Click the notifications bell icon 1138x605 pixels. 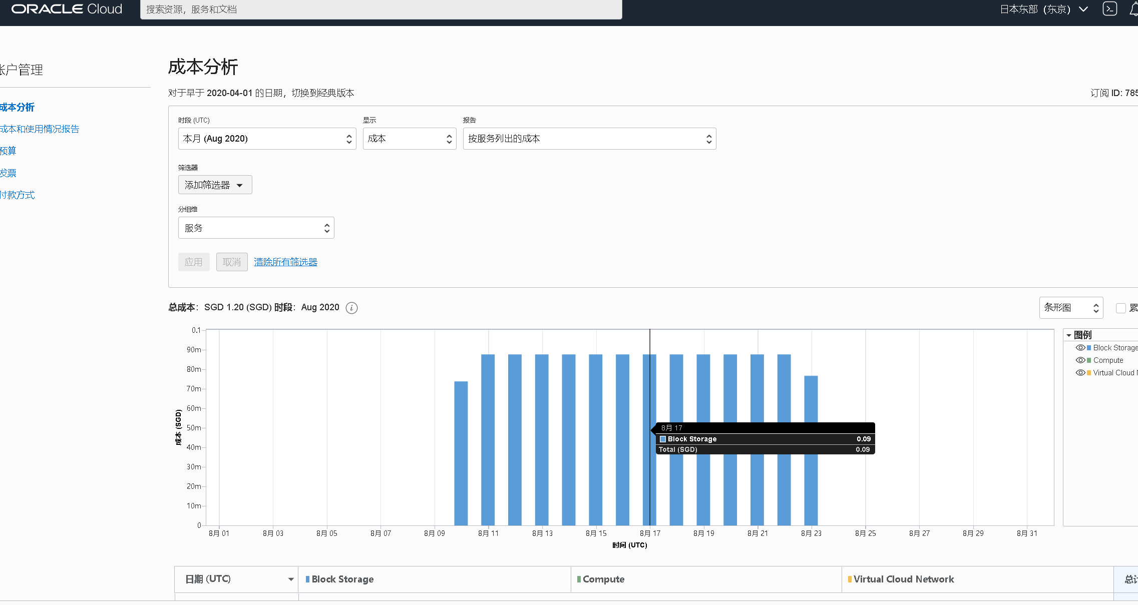click(x=1133, y=9)
